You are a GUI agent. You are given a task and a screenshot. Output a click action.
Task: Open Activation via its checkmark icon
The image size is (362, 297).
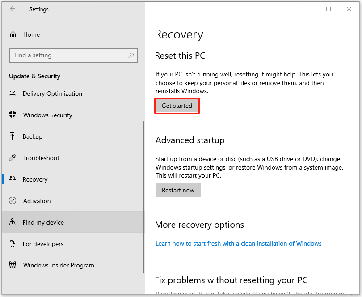click(13, 201)
